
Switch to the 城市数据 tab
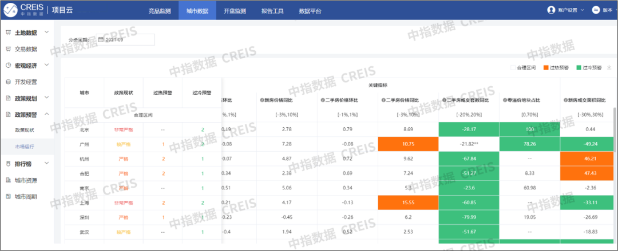tap(197, 11)
